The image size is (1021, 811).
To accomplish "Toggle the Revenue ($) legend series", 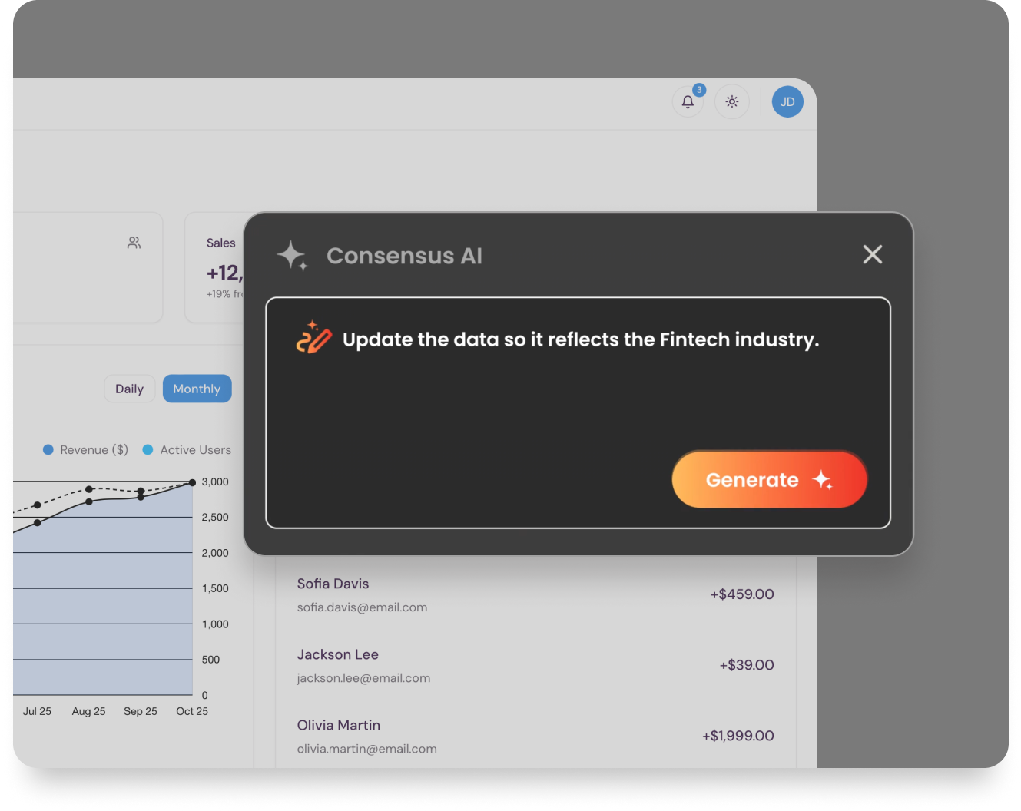I will [85, 450].
